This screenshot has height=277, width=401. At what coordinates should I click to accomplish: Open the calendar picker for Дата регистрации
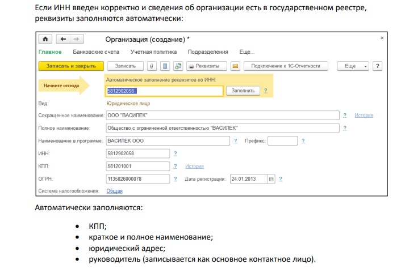(x=271, y=179)
